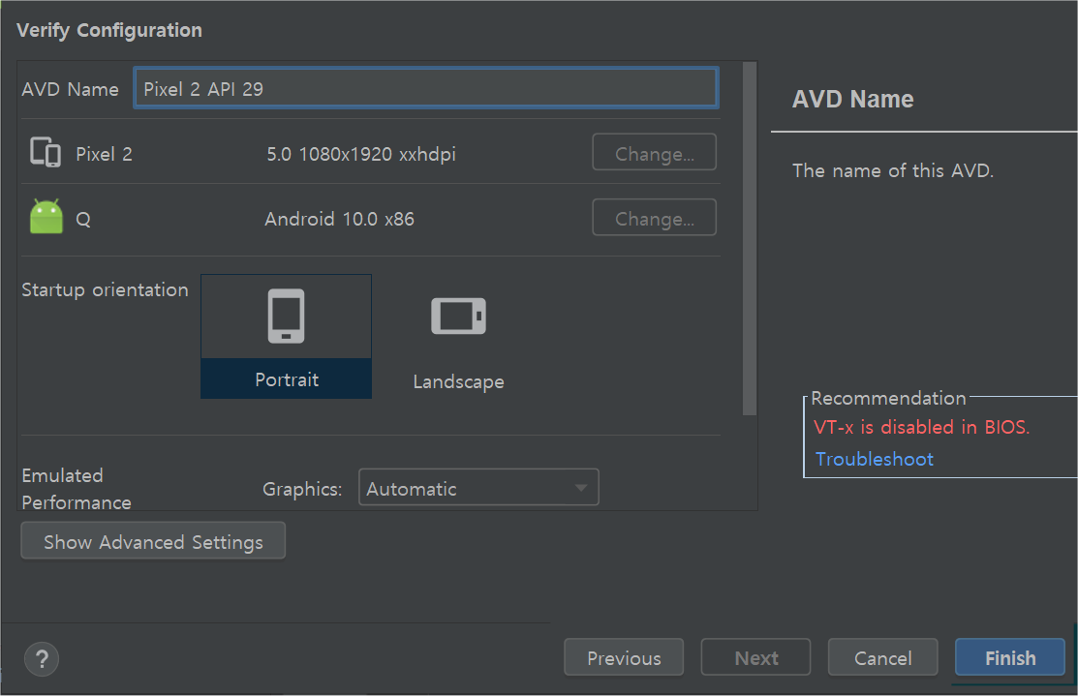Open the Troubleshoot link
Screen dimensions: 1078x696
point(874,459)
